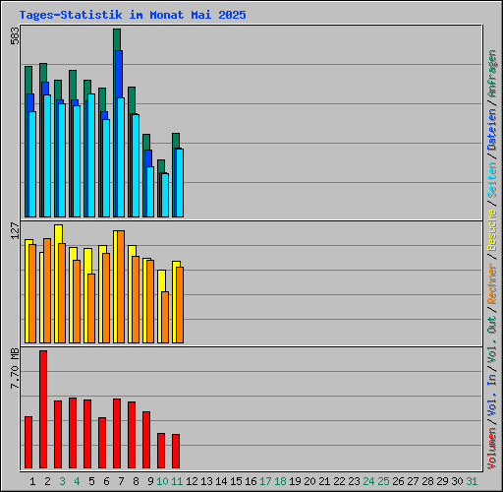Click day label '16' on the x-axis

coord(251,481)
